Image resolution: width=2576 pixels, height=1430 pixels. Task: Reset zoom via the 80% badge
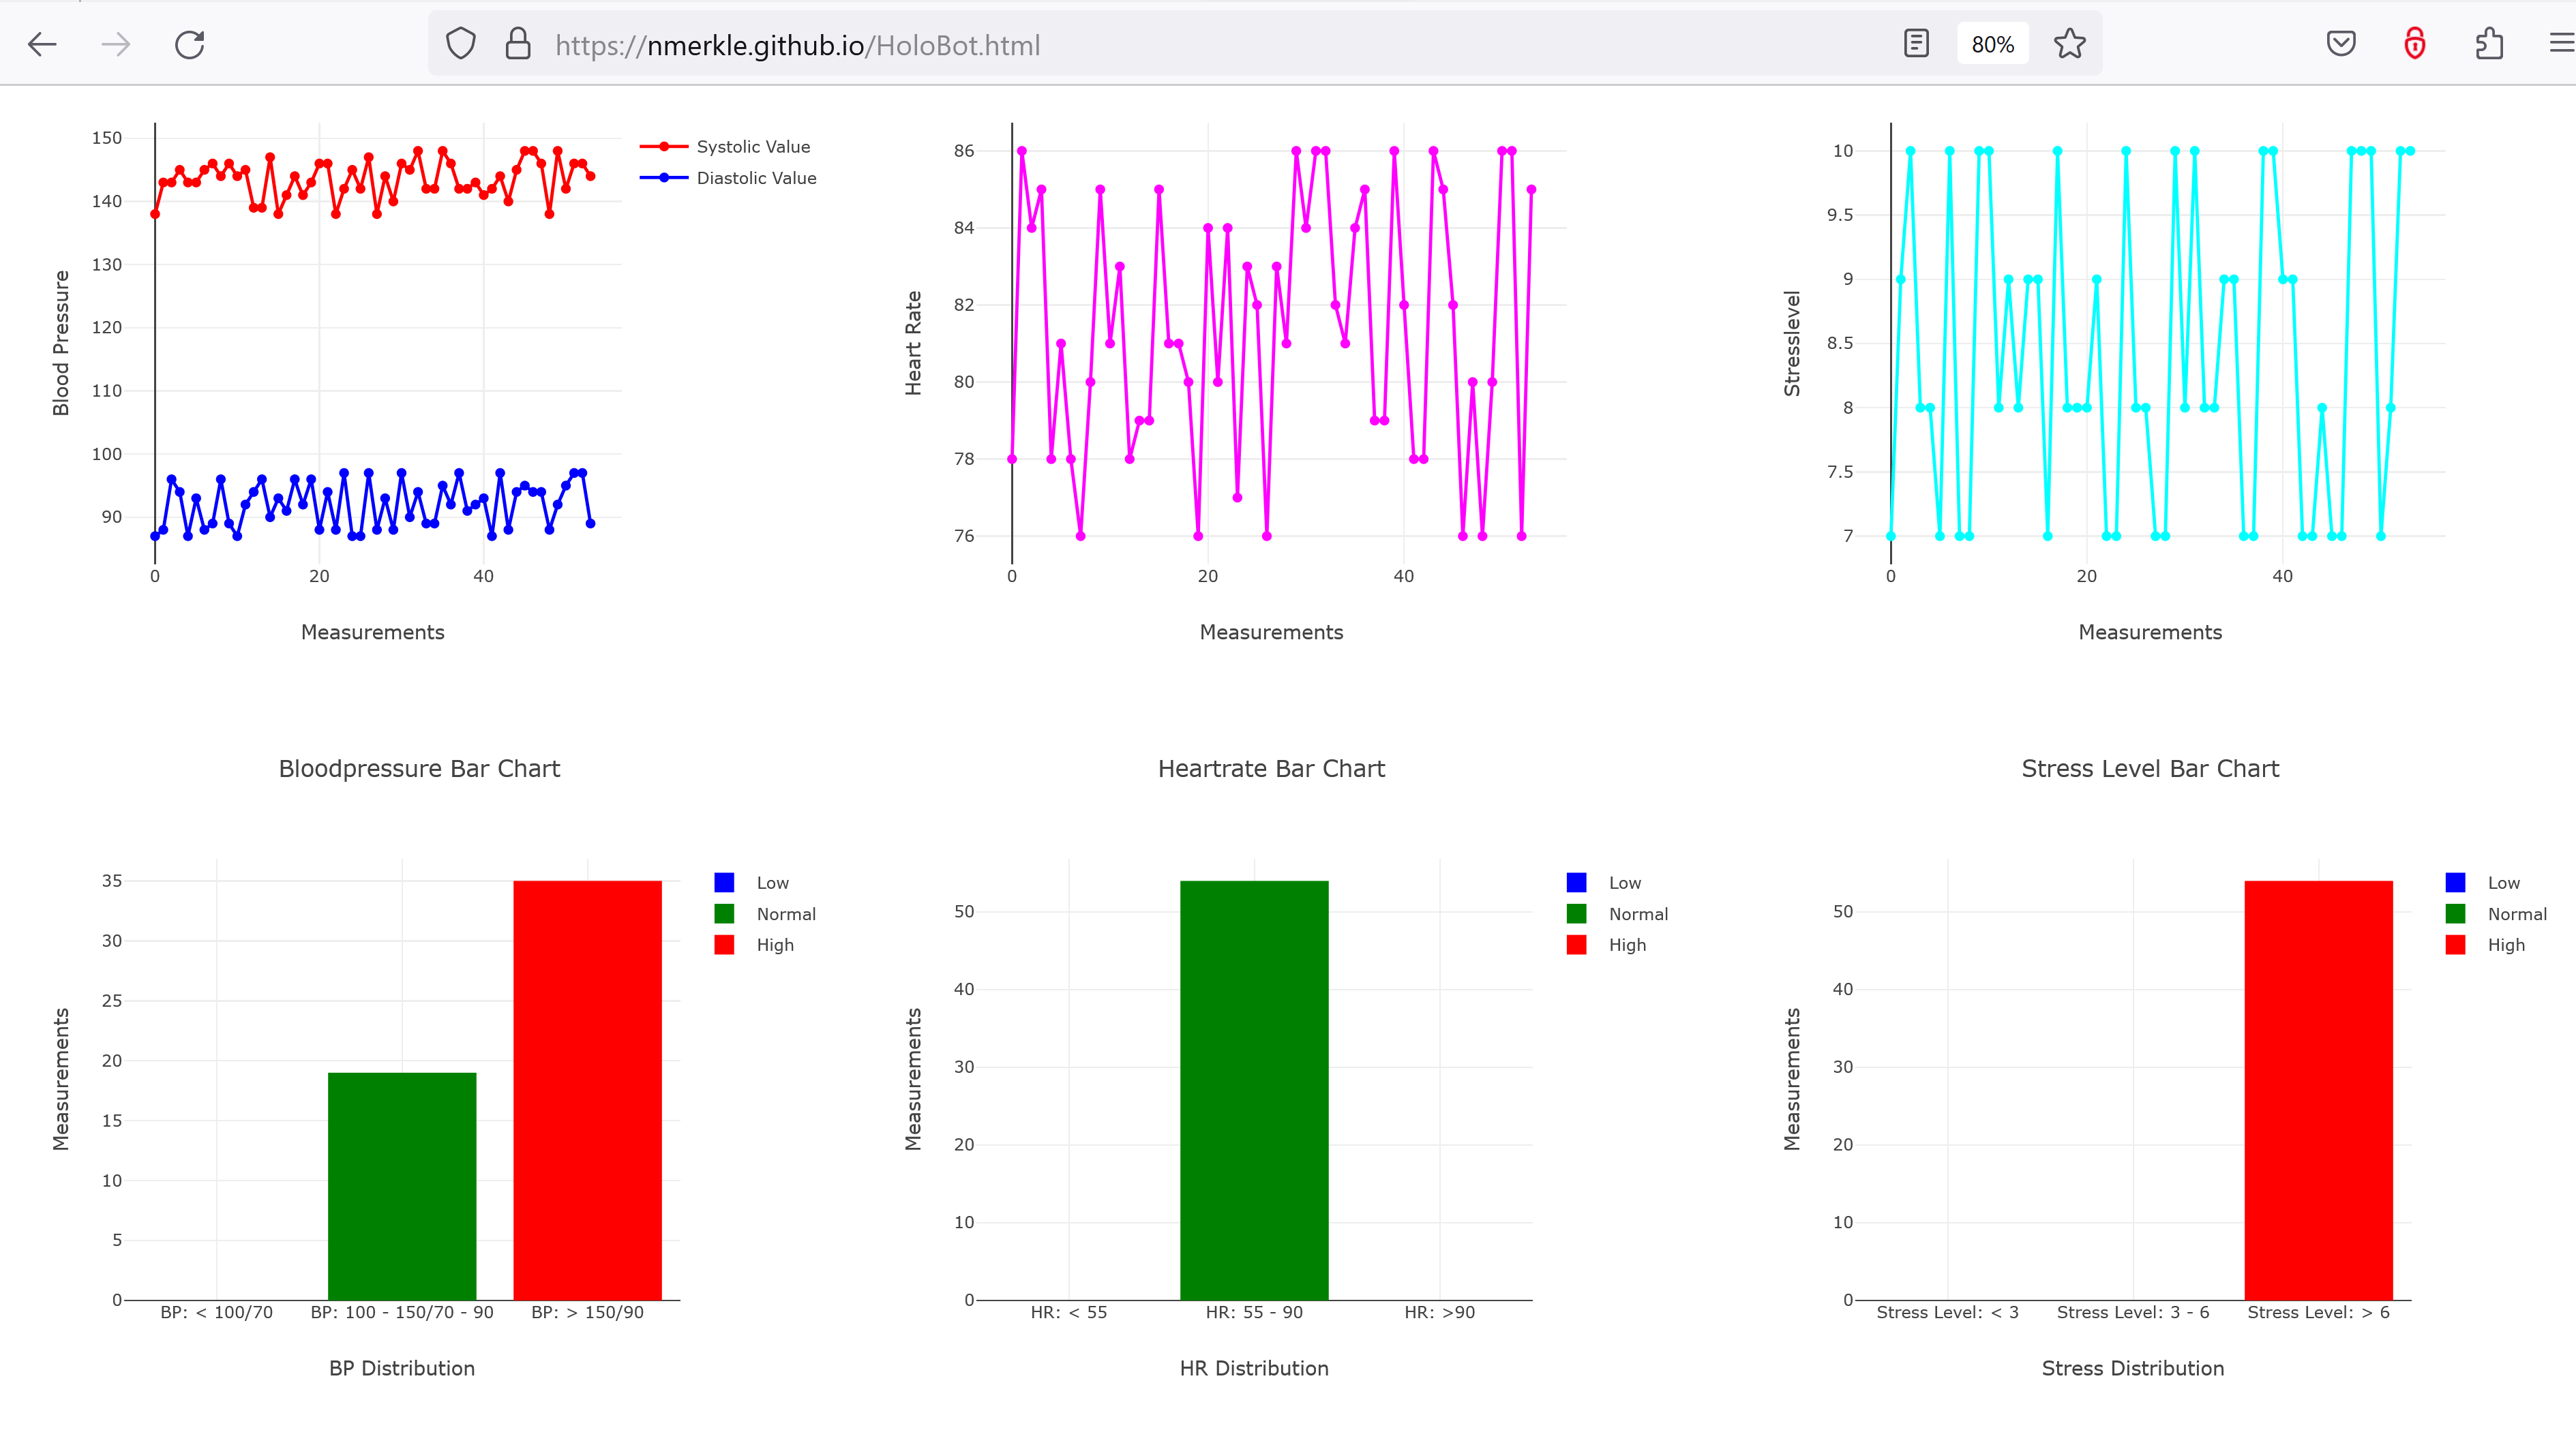tap(1992, 44)
